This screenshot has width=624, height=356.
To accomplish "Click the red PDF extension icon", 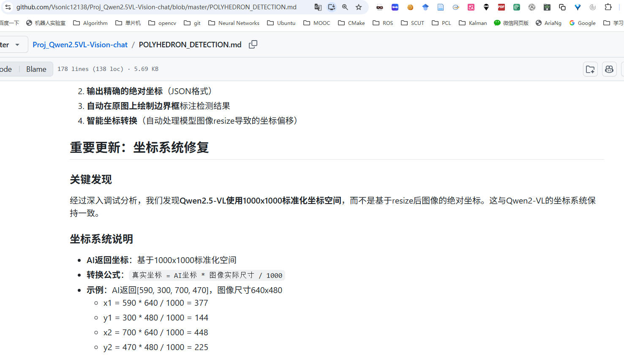I will click(x=501, y=7).
